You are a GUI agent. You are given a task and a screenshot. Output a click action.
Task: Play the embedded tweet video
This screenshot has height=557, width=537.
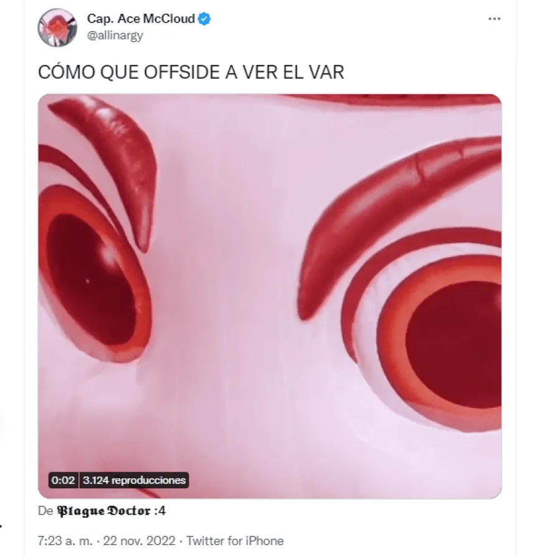pos(270,296)
